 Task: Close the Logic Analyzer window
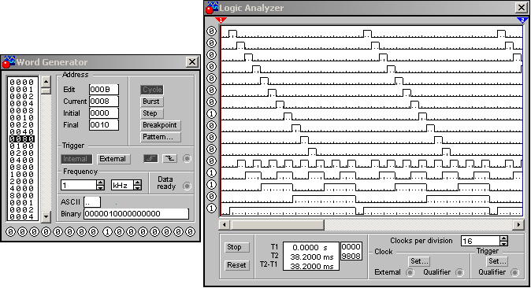(522, 7)
